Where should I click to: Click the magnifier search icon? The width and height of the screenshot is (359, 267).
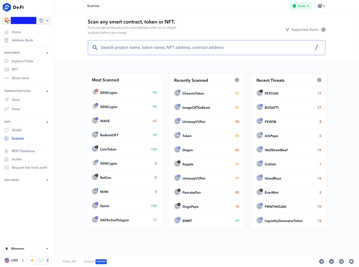tap(95, 48)
